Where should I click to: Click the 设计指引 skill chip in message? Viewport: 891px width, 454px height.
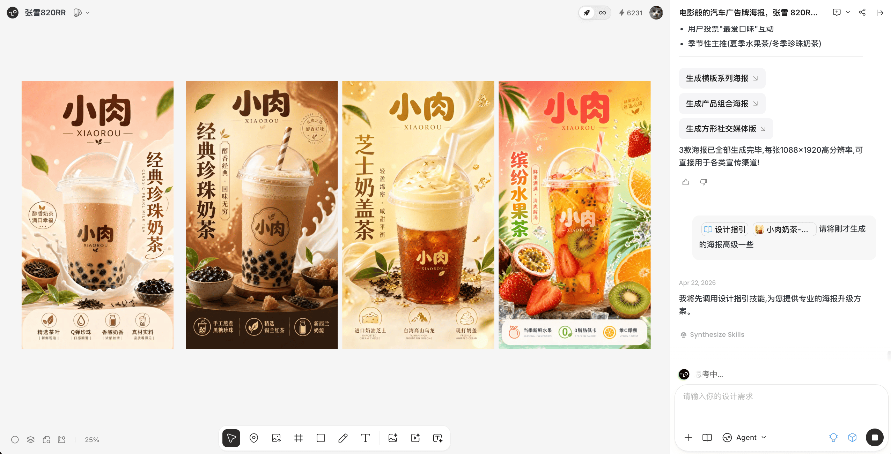click(724, 229)
